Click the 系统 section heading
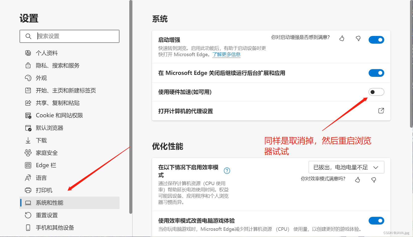This screenshot has height=237, width=413. (160, 19)
